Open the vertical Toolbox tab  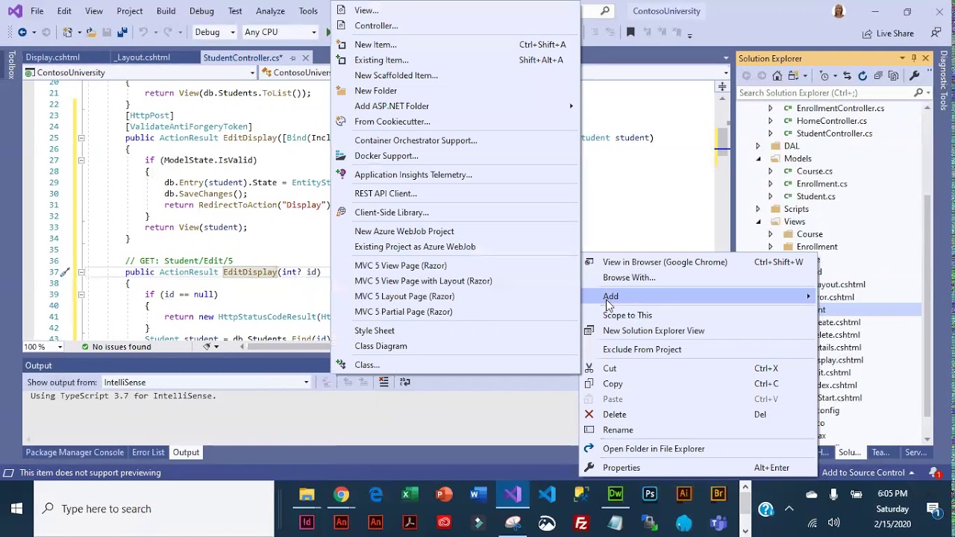[11, 65]
